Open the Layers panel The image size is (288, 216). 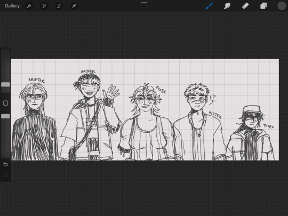(263, 6)
